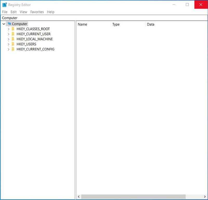Click the HKEY_CURRENT_USER folder icon
This screenshot has width=208, height=200.
(x=13, y=34)
